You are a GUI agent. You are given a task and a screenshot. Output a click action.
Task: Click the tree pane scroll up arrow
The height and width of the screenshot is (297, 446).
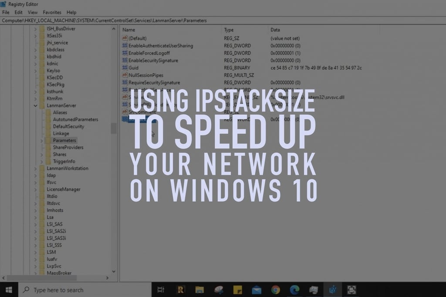(114, 29)
